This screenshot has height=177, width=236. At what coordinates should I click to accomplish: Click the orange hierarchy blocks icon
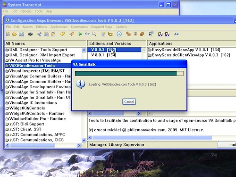click(x=128, y=34)
